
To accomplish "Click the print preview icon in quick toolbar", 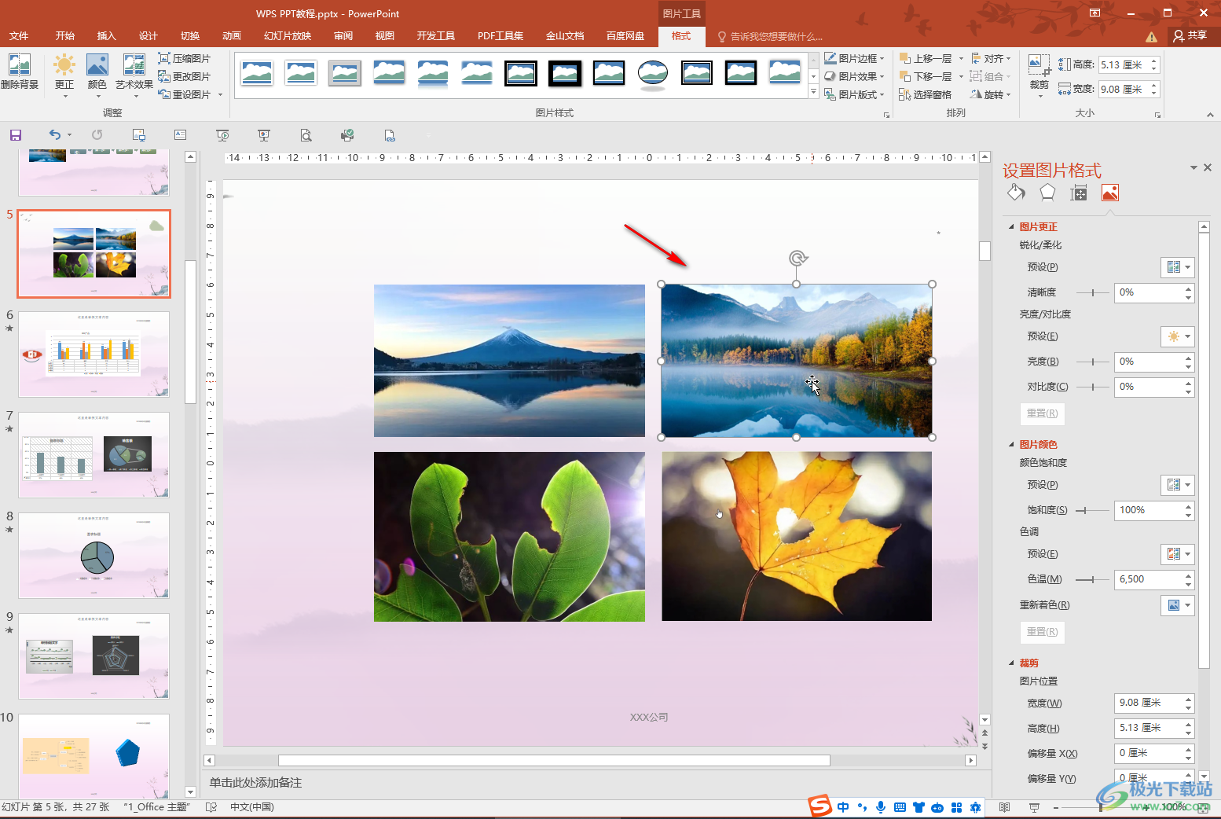I will pos(306,135).
